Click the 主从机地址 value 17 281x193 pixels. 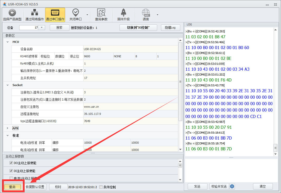point(131,78)
